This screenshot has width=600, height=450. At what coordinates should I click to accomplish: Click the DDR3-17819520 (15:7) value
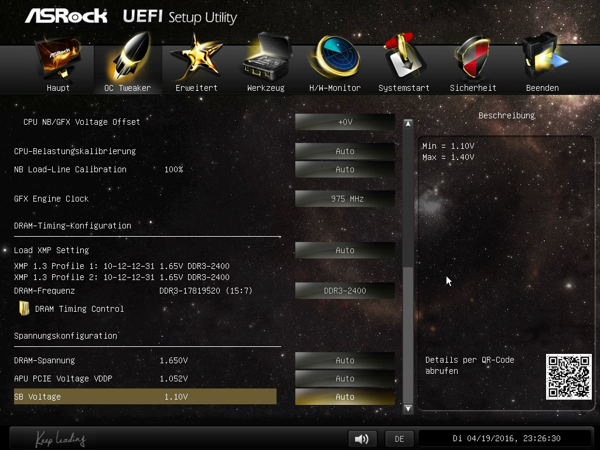click(x=206, y=291)
